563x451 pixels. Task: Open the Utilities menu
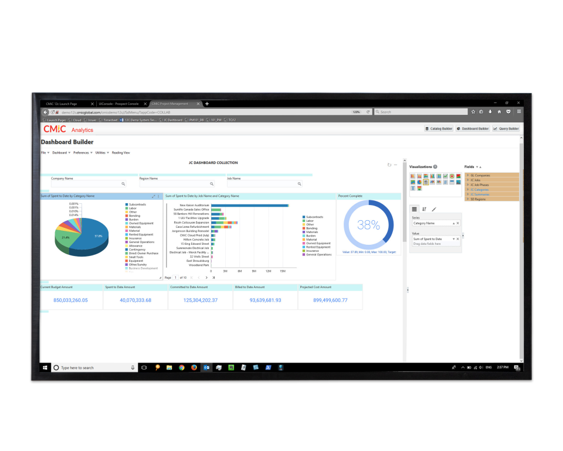point(102,153)
